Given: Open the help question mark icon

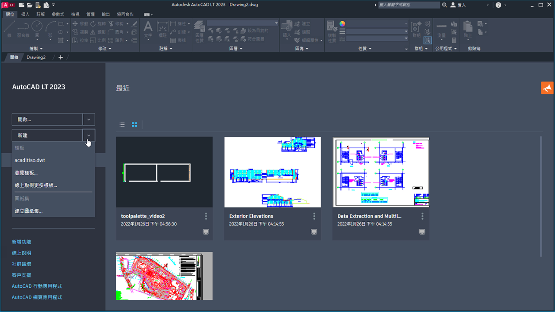Looking at the screenshot, I should [x=498, y=5].
